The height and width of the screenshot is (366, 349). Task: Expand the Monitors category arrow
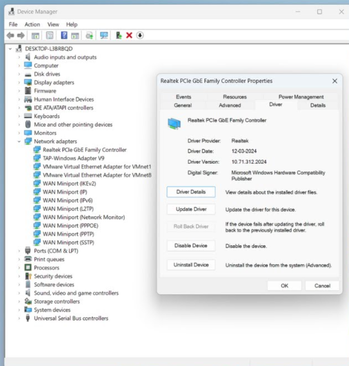[19, 133]
